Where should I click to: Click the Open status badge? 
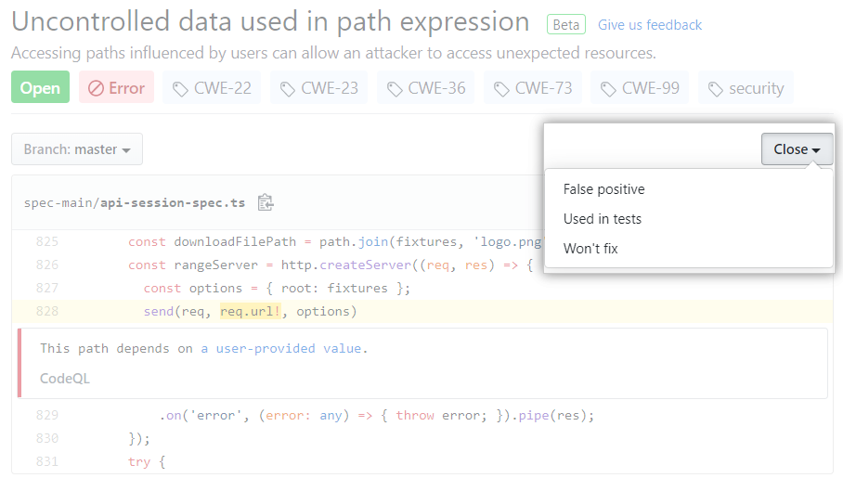tap(40, 88)
